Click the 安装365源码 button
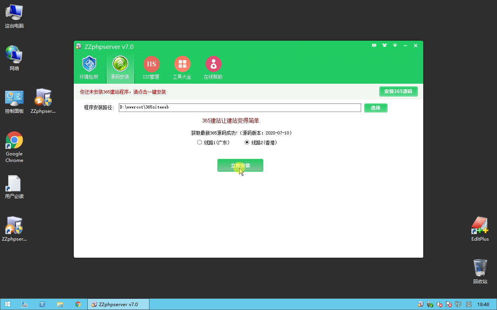This screenshot has width=497, height=310. tap(398, 91)
